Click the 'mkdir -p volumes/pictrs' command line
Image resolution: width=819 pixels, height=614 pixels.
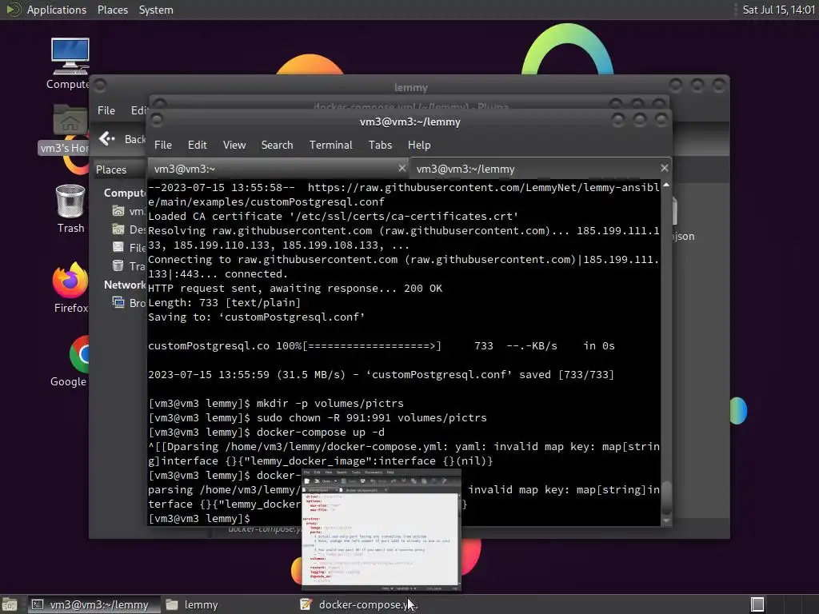click(276, 404)
